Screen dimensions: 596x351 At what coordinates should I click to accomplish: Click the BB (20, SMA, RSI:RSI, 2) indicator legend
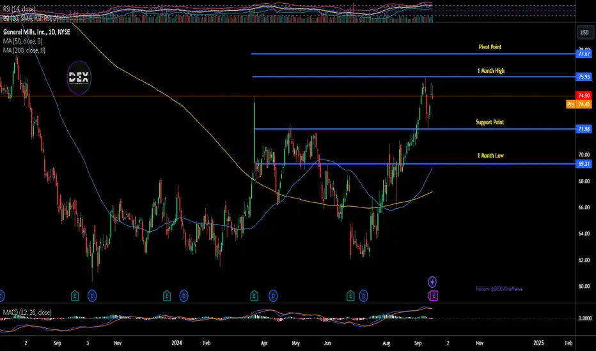click(x=31, y=17)
